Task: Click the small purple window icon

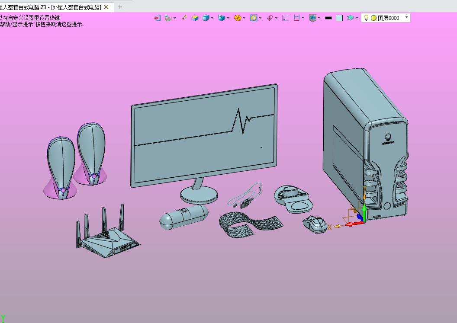Action: [286, 18]
